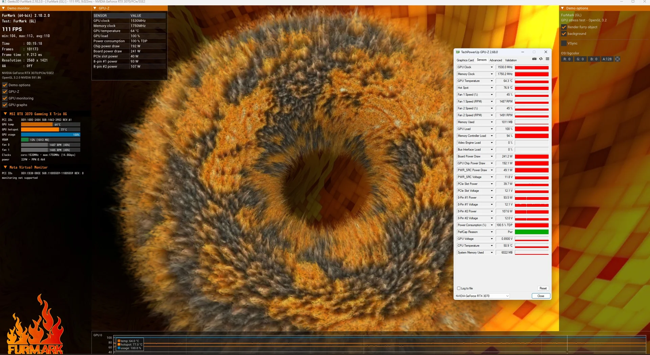Minimize the FurMark main window

pyautogui.click(x=622, y=2)
